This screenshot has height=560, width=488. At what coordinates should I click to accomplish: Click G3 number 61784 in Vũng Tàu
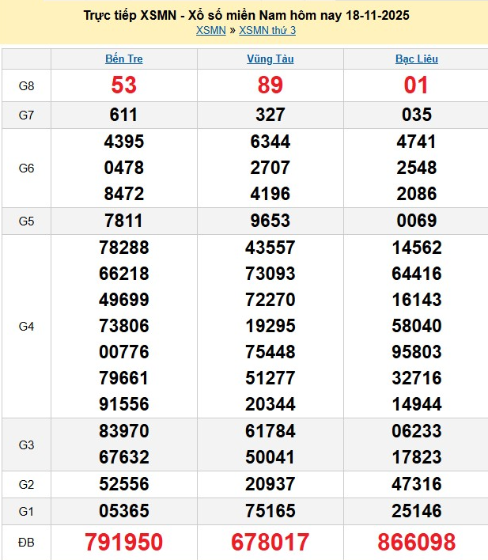tap(270, 431)
